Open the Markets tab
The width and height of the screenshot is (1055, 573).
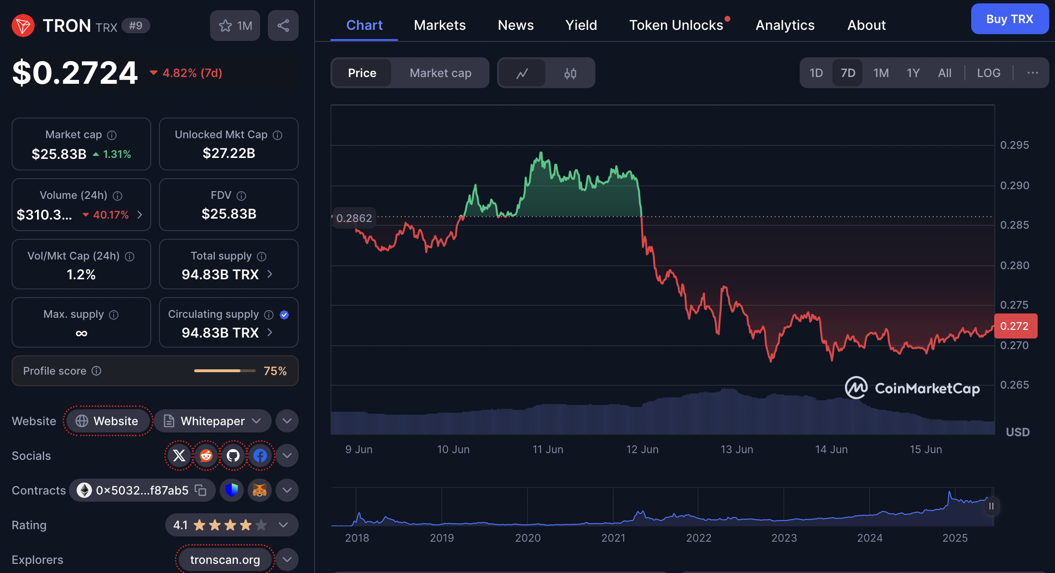[439, 25]
